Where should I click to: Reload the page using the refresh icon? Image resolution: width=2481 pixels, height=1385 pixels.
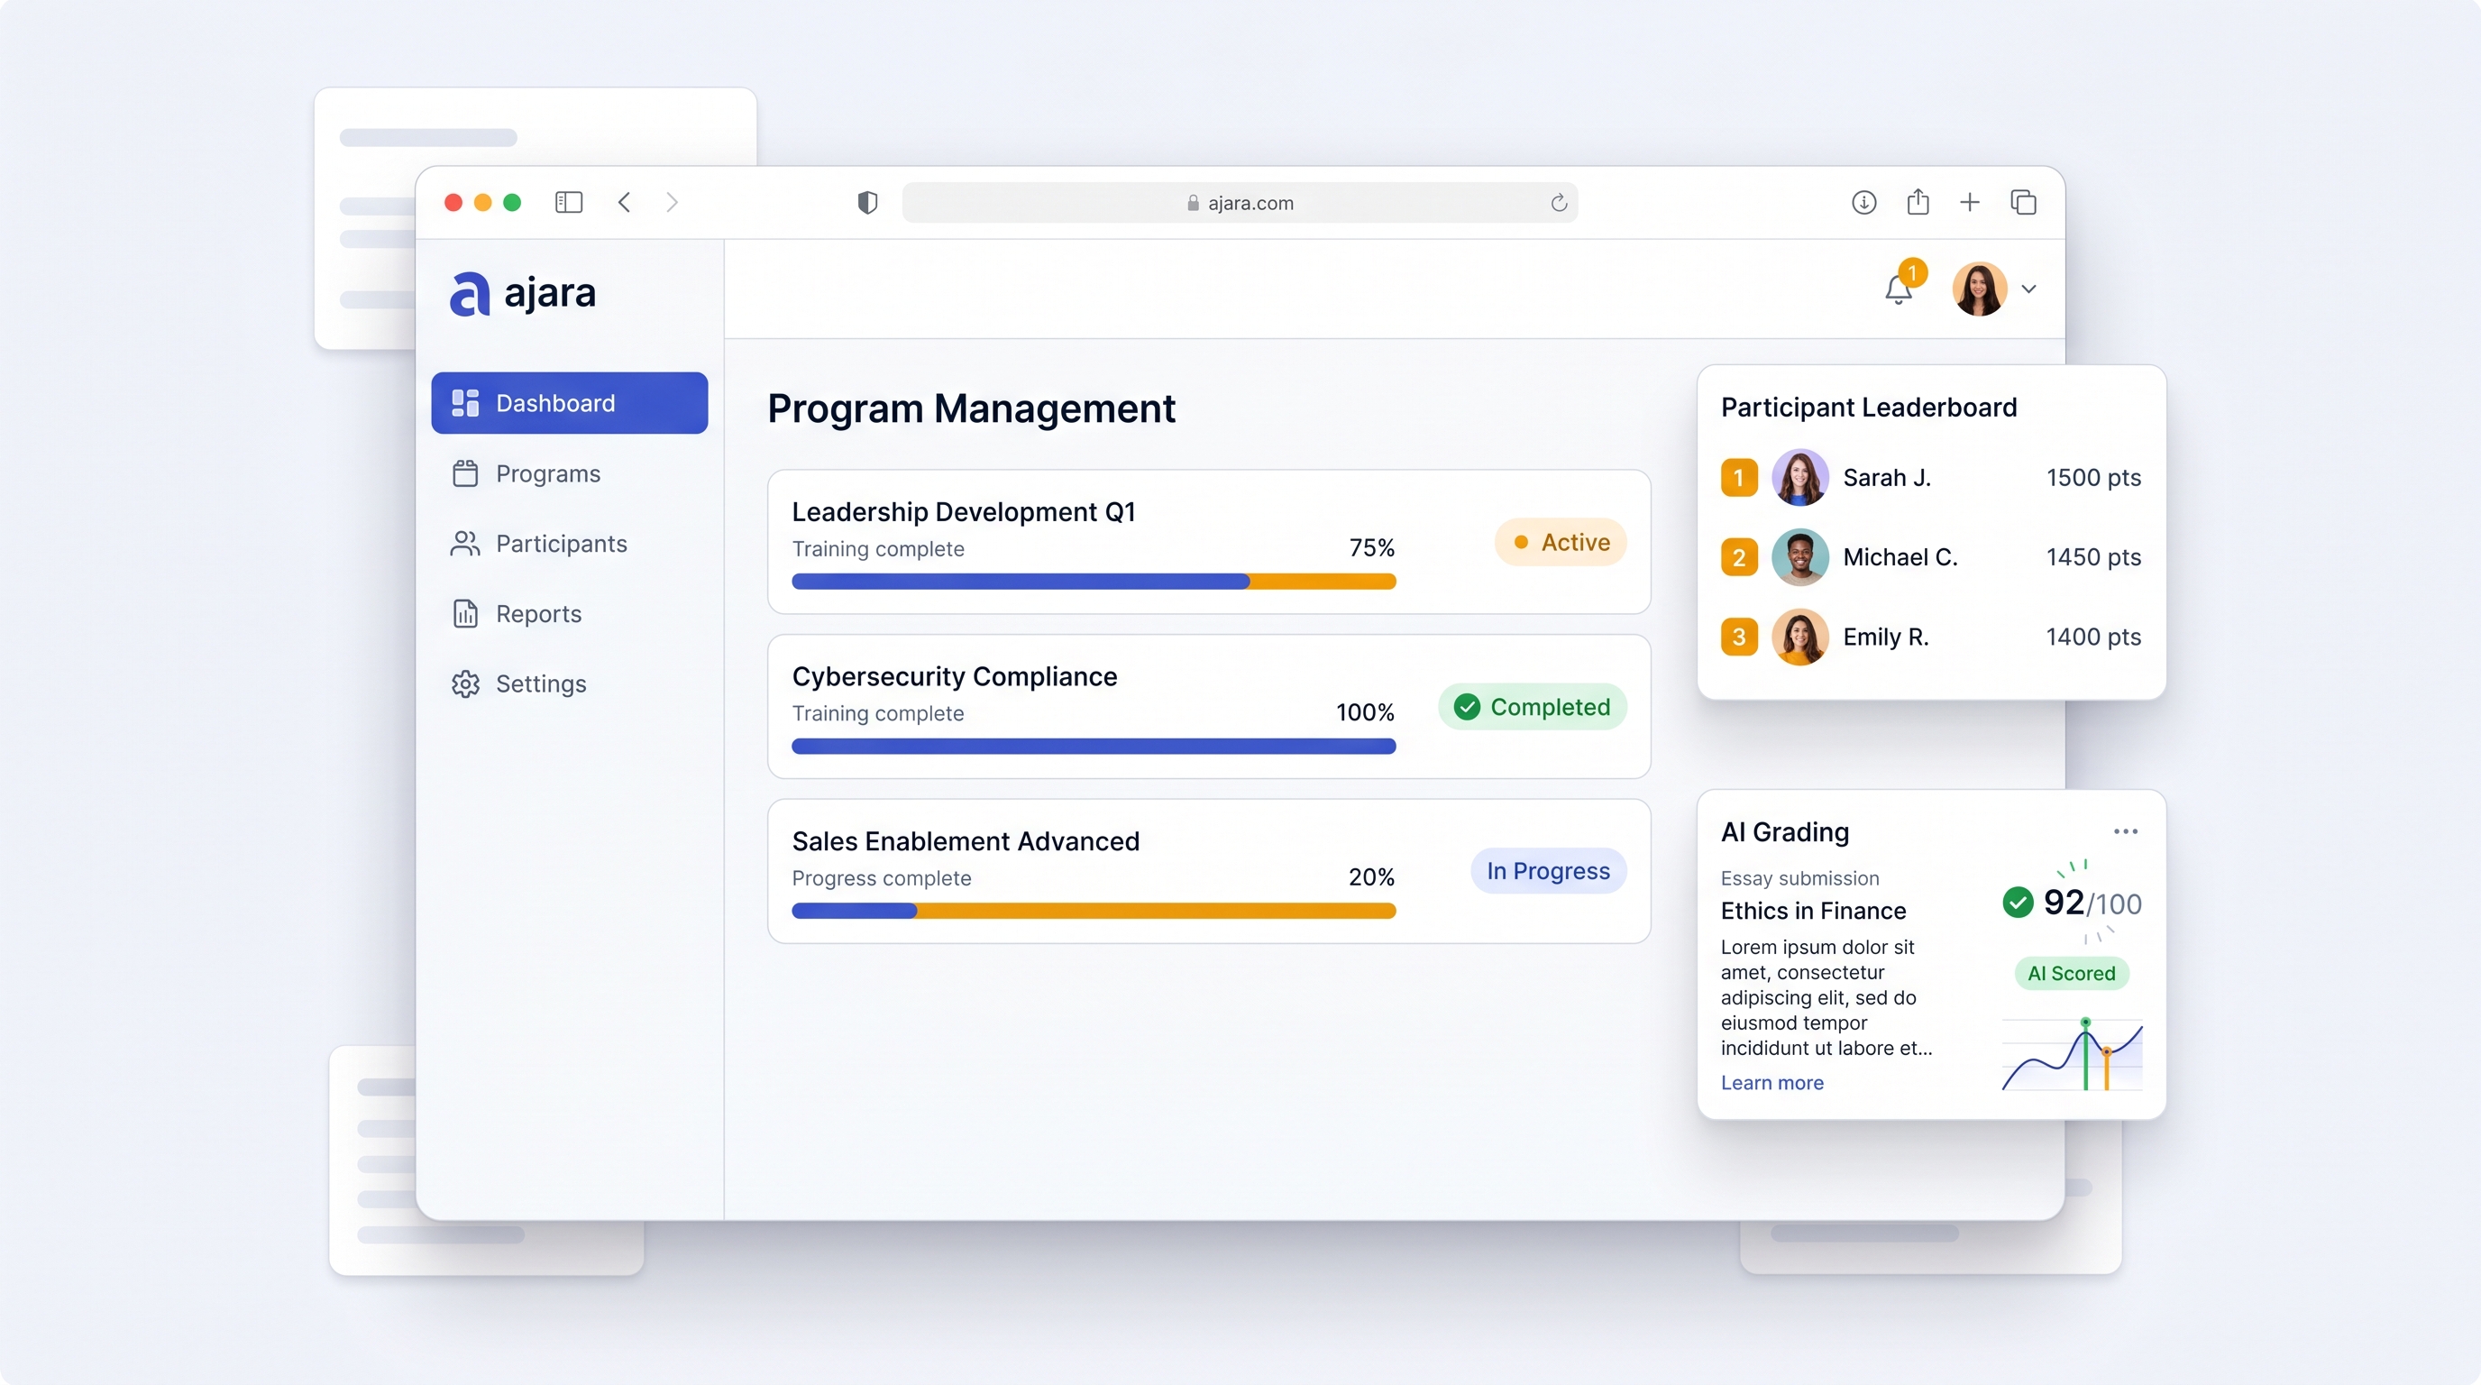[1560, 202]
